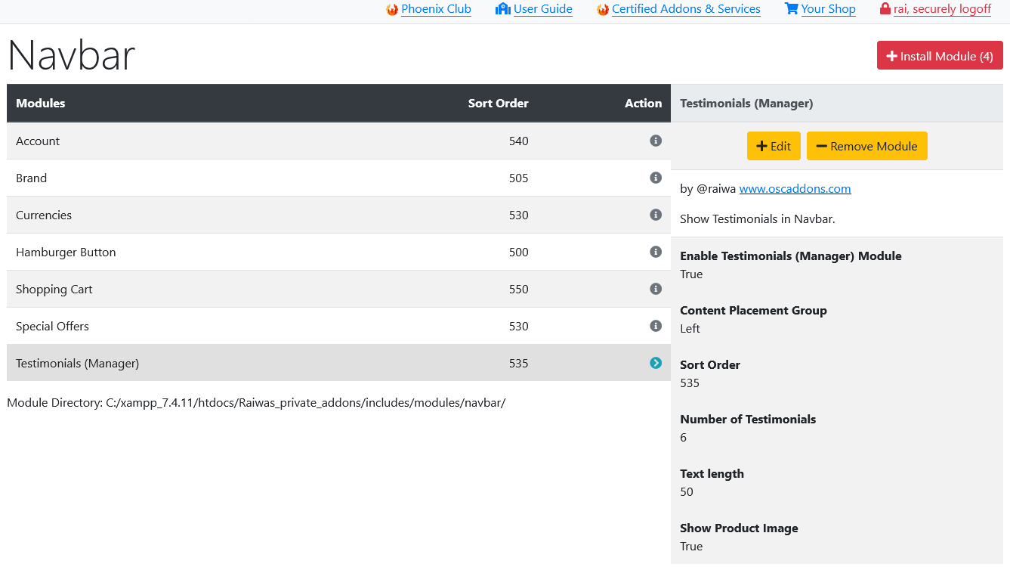Select the Testimonials (Manager) module row
Viewport: 1010px width, 567px height.
(x=338, y=363)
